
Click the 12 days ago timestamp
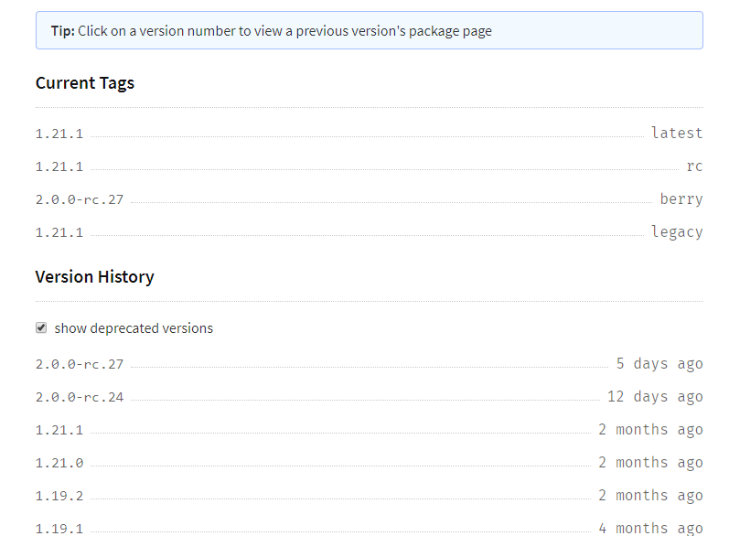tap(655, 397)
